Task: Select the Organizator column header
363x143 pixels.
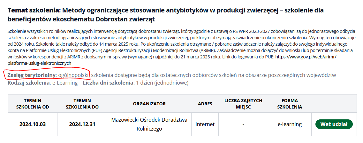Action: (x=149, y=103)
